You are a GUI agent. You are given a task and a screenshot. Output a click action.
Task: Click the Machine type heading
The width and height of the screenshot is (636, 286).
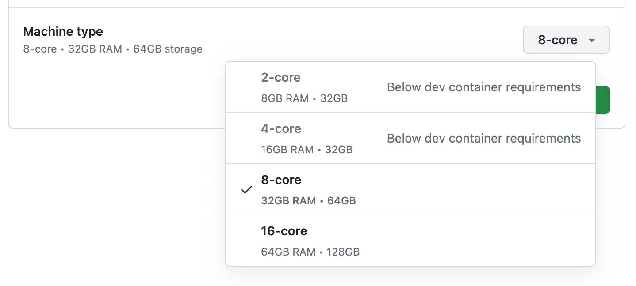(x=63, y=31)
